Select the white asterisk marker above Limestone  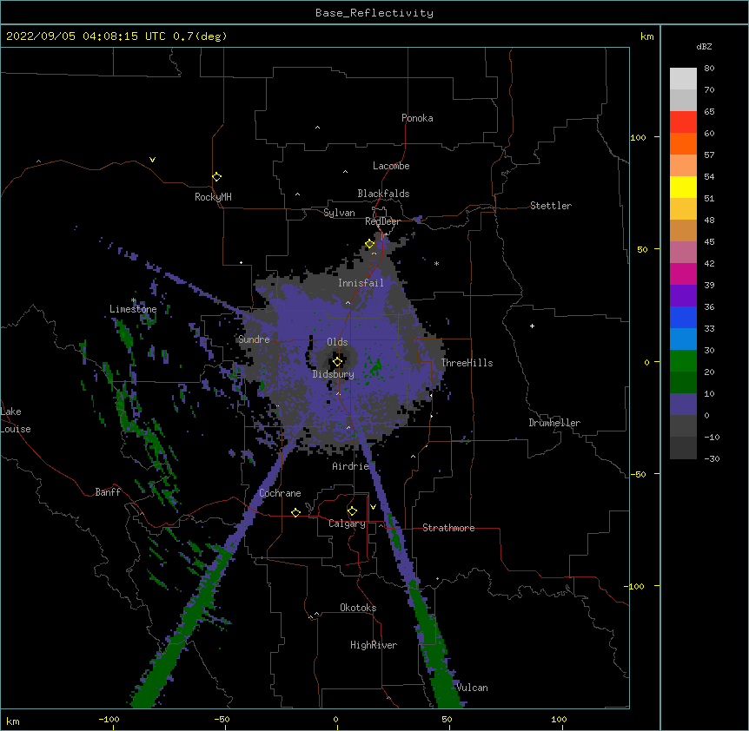134,300
